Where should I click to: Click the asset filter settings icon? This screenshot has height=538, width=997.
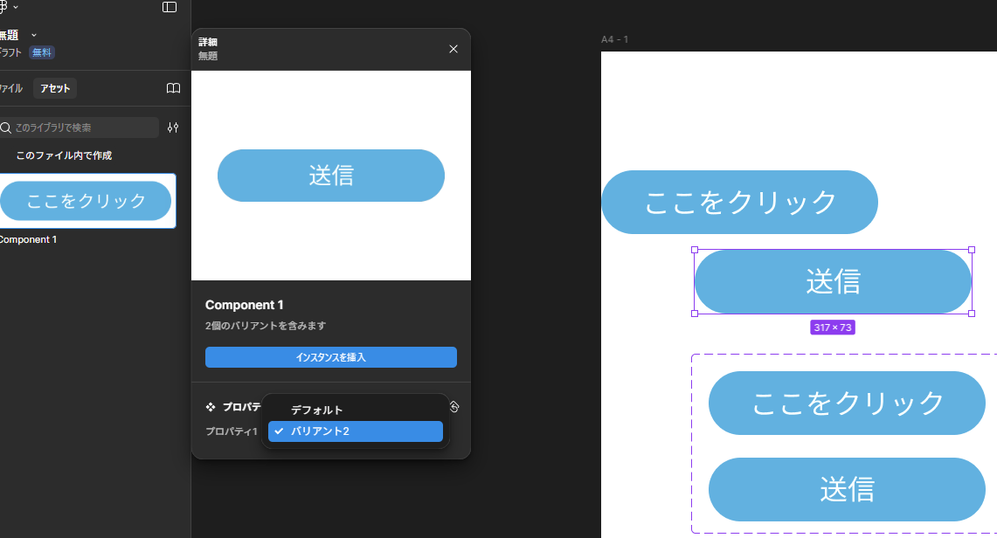click(173, 128)
